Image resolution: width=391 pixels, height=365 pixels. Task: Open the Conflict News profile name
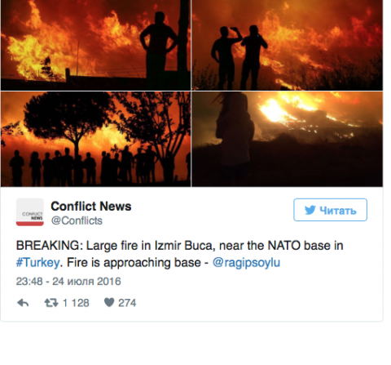[91, 207]
